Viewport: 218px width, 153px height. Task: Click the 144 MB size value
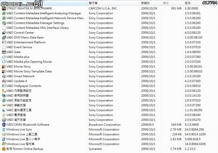pos(176,125)
